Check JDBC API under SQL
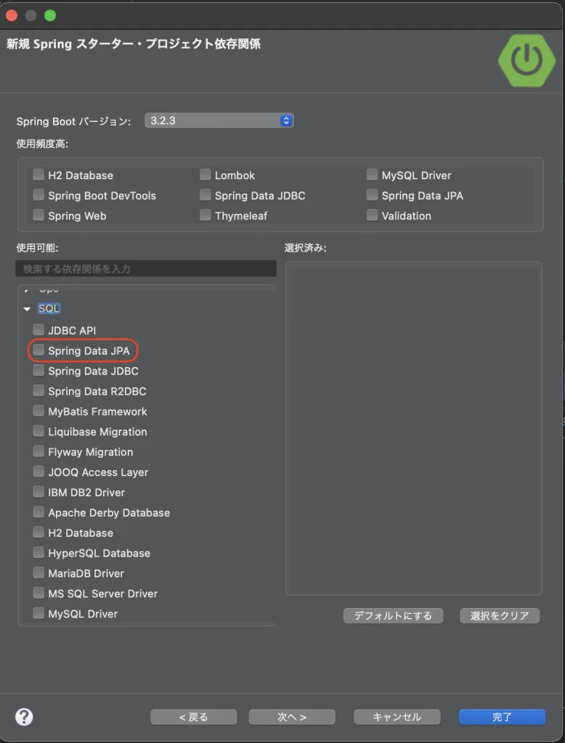Screen dimensions: 565x743 pyautogui.click(x=38, y=330)
